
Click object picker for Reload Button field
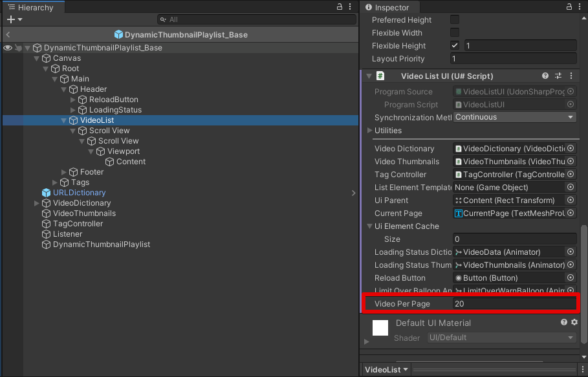[571, 278]
